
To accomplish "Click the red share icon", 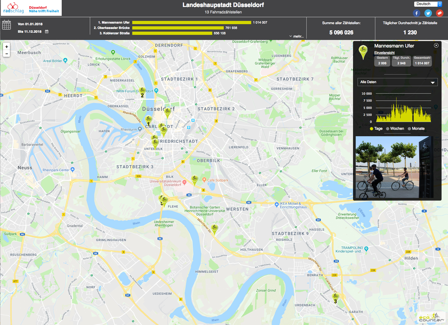I will 440,13.
